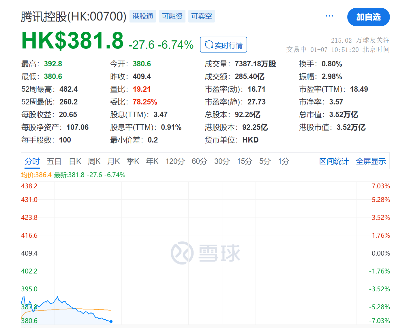This screenshot has height=330, width=411.
Task: Click the blue latest price dot on chart
Action: click(111, 321)
